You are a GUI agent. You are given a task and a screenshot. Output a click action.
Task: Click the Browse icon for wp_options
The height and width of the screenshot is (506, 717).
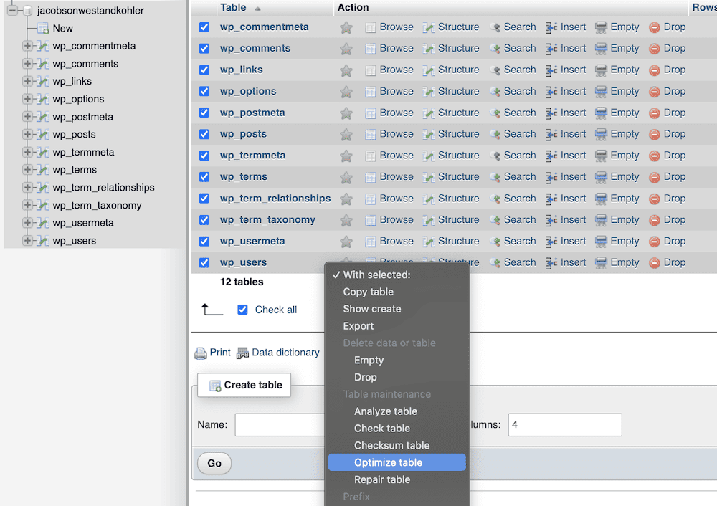click(371, 92)
